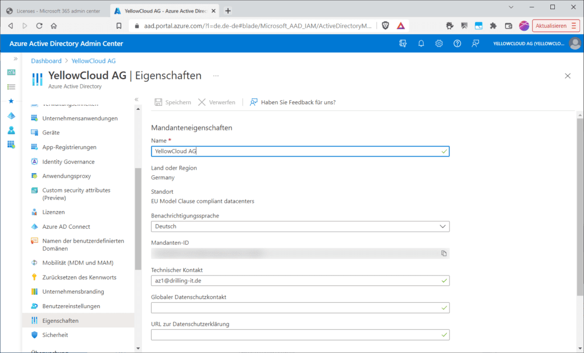
Task: Open the Benachrichtigungssprache dropdown
Action: [x=300, y=226]
